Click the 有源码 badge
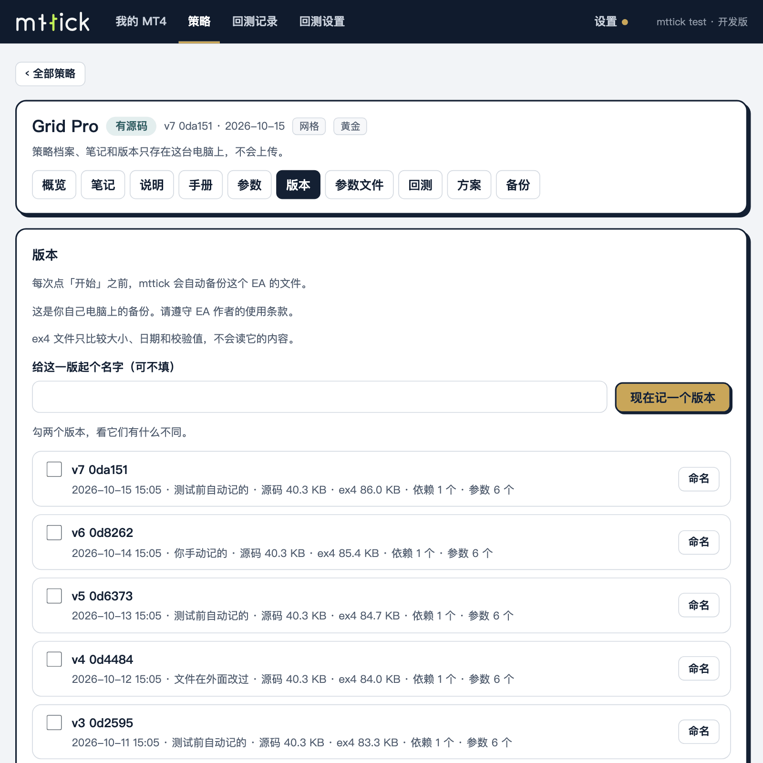 pyautogui.click(x=131, y=126)
